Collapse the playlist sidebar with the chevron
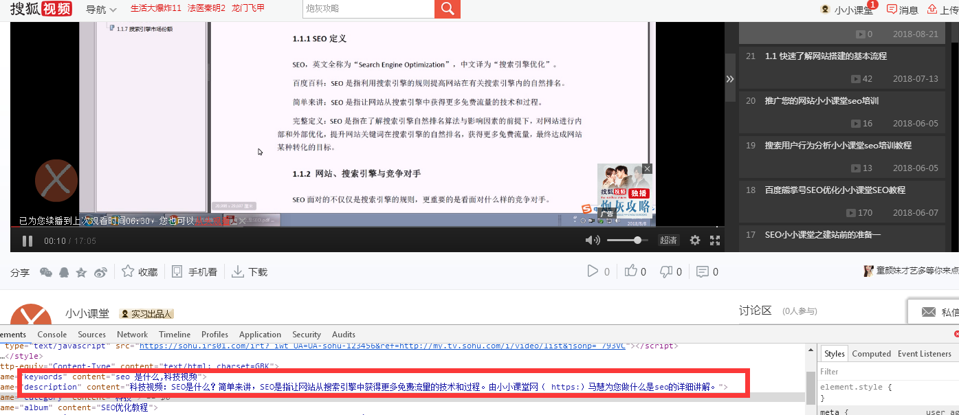This screenshot has width=959, height=415. (730, 79)
